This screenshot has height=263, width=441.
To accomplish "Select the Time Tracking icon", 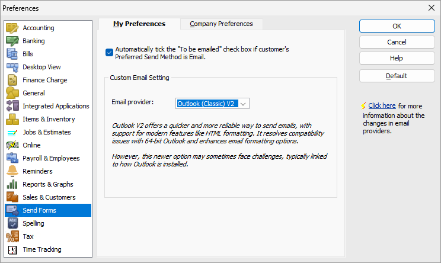I will [12, 249].
